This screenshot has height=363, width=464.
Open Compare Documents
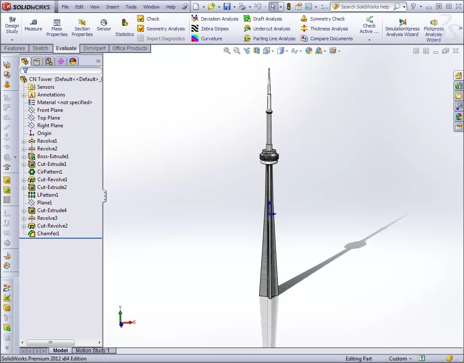tap(327, 39)
